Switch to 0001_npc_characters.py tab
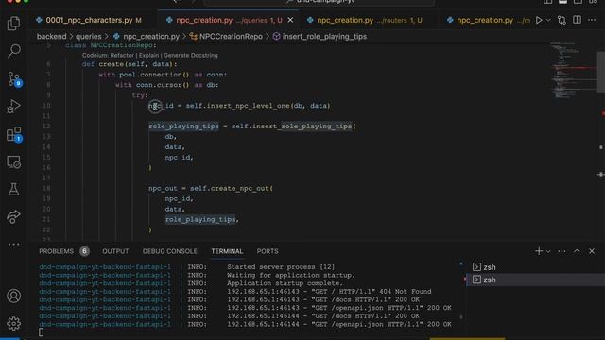 coord(89,20)
